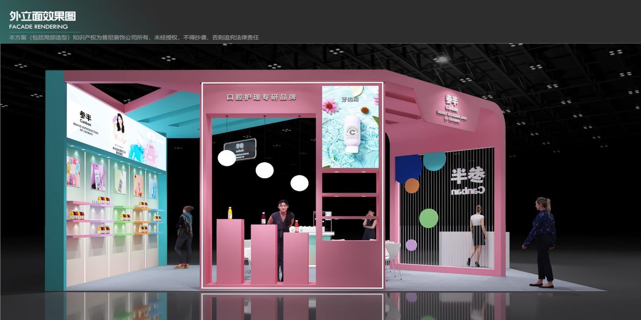Click the lowest hanging white globe lamp
641x320 pixels.
[x=299, y=183]
